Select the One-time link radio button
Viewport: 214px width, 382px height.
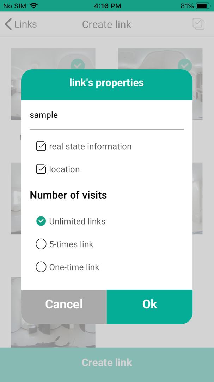41,267
